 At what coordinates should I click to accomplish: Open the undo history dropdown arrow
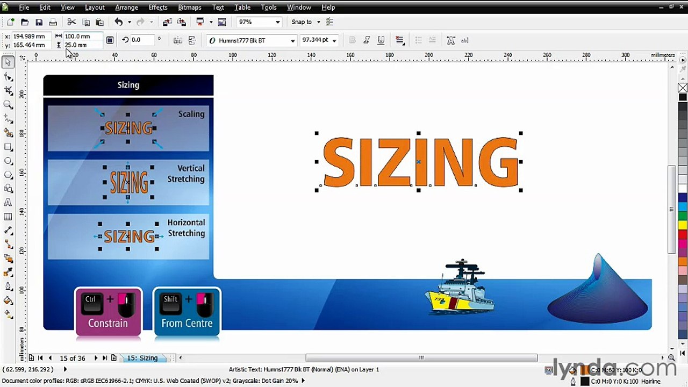pyautogui.click(x=129, y=22)
